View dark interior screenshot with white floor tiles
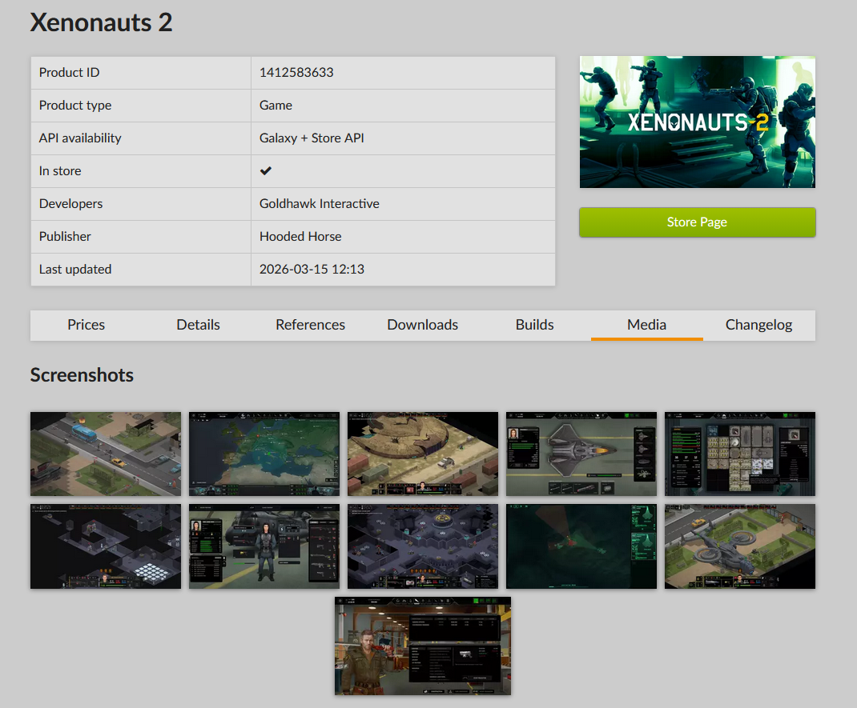 point(106,546)
